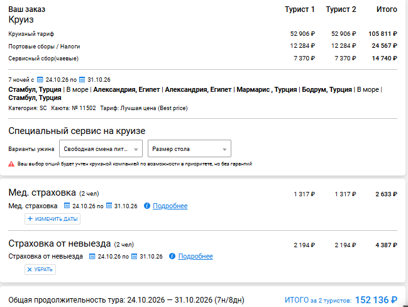Viewport: 408px width, 307px height.
Task: Click info icon next to medical insurance Подробнее
Action: coord(147,206)
